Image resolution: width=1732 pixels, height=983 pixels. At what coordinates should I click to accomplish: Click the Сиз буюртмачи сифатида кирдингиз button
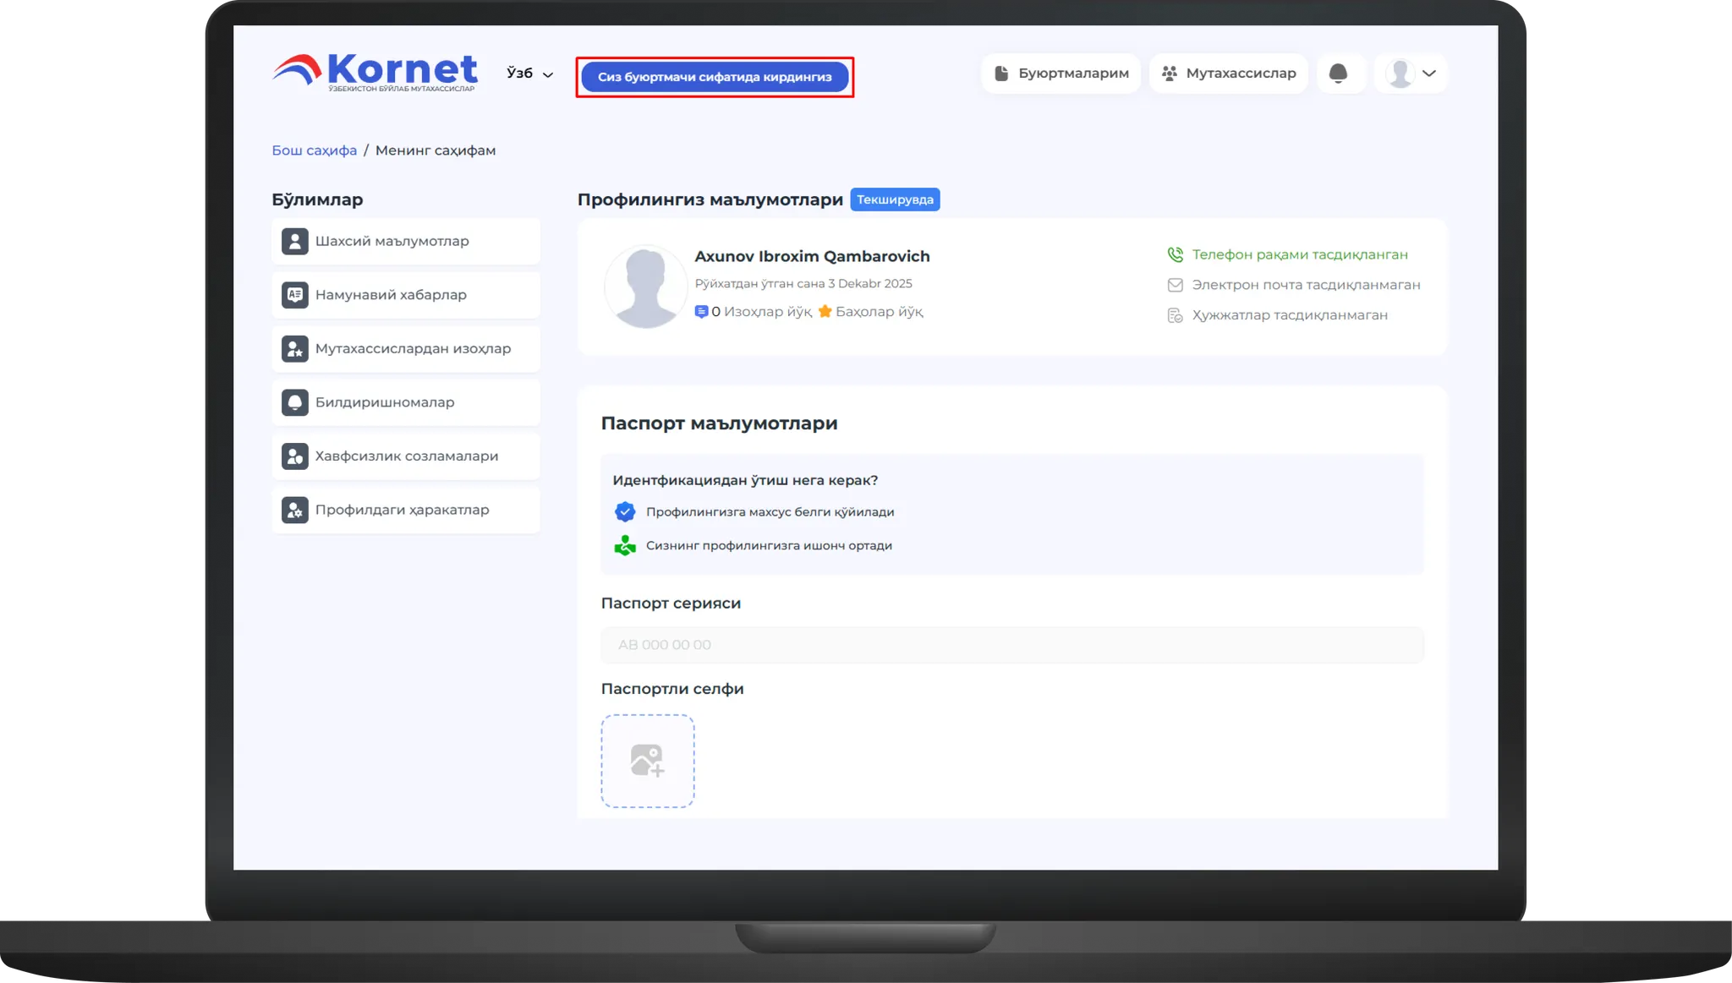[x=715, y=77]
